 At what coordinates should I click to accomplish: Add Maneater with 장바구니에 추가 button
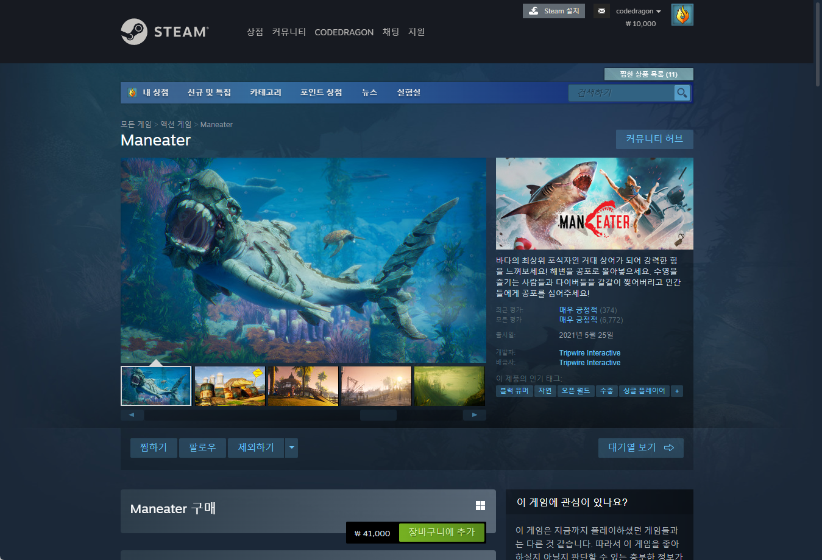442,532
